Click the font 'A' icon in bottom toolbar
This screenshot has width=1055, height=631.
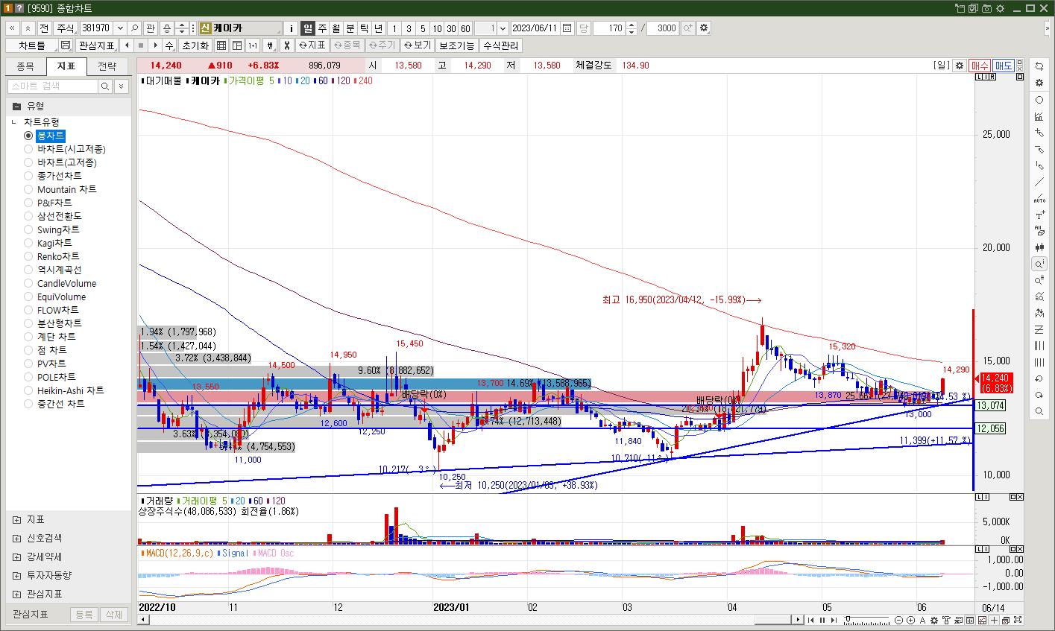[x=922, y=620]
